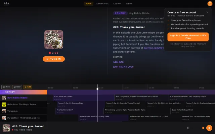Click Hello From The Magic Tavern yellow icon

4,105
